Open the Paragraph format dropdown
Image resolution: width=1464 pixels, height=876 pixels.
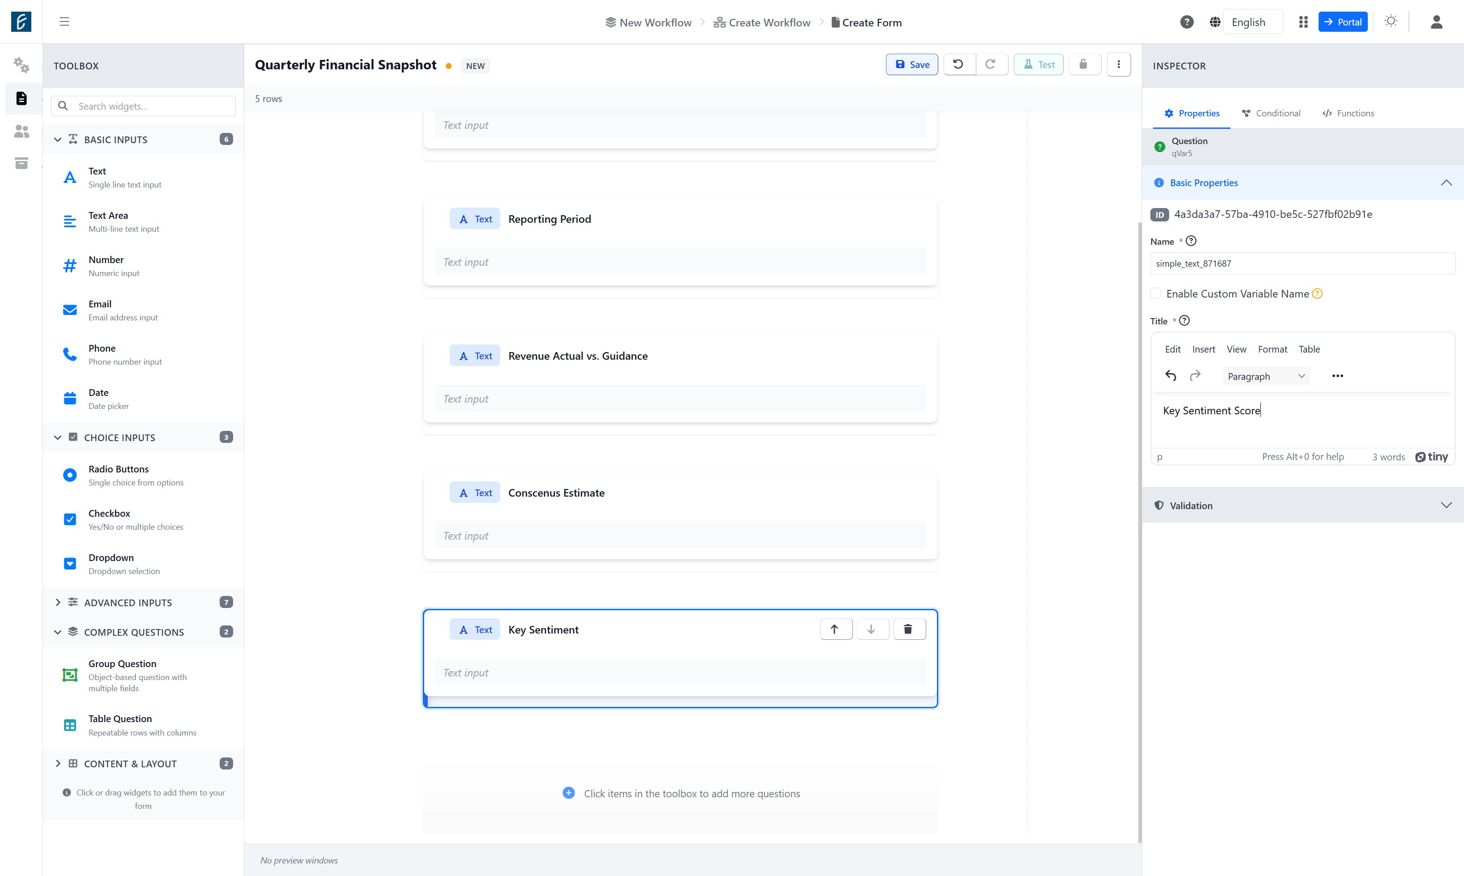[1266, 376]
